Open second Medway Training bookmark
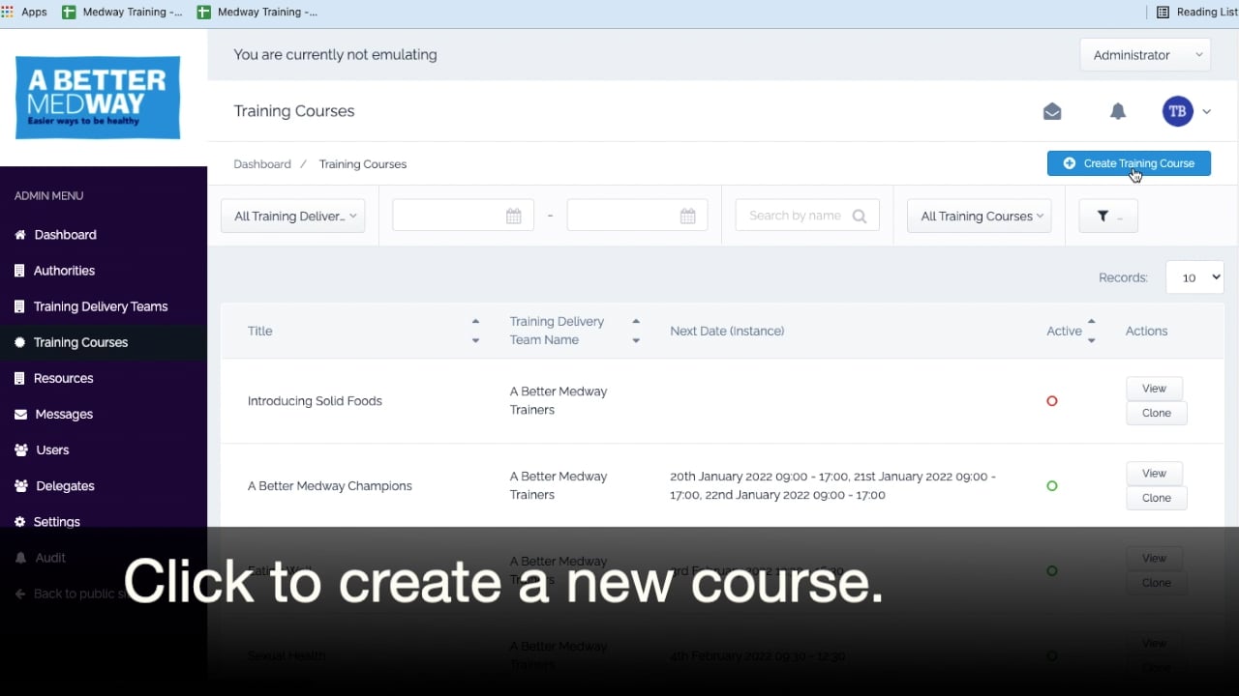This screenshot has width=1239, height=696. coord(257,13)
